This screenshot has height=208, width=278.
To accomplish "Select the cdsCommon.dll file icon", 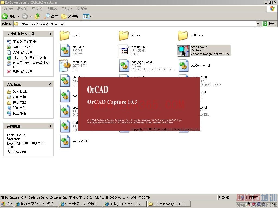I will (x=183, y=66).
